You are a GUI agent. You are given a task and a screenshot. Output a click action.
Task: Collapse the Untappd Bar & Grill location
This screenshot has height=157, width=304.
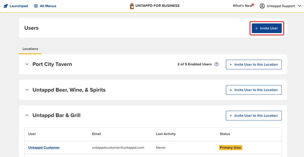click(x=27, y=116)
